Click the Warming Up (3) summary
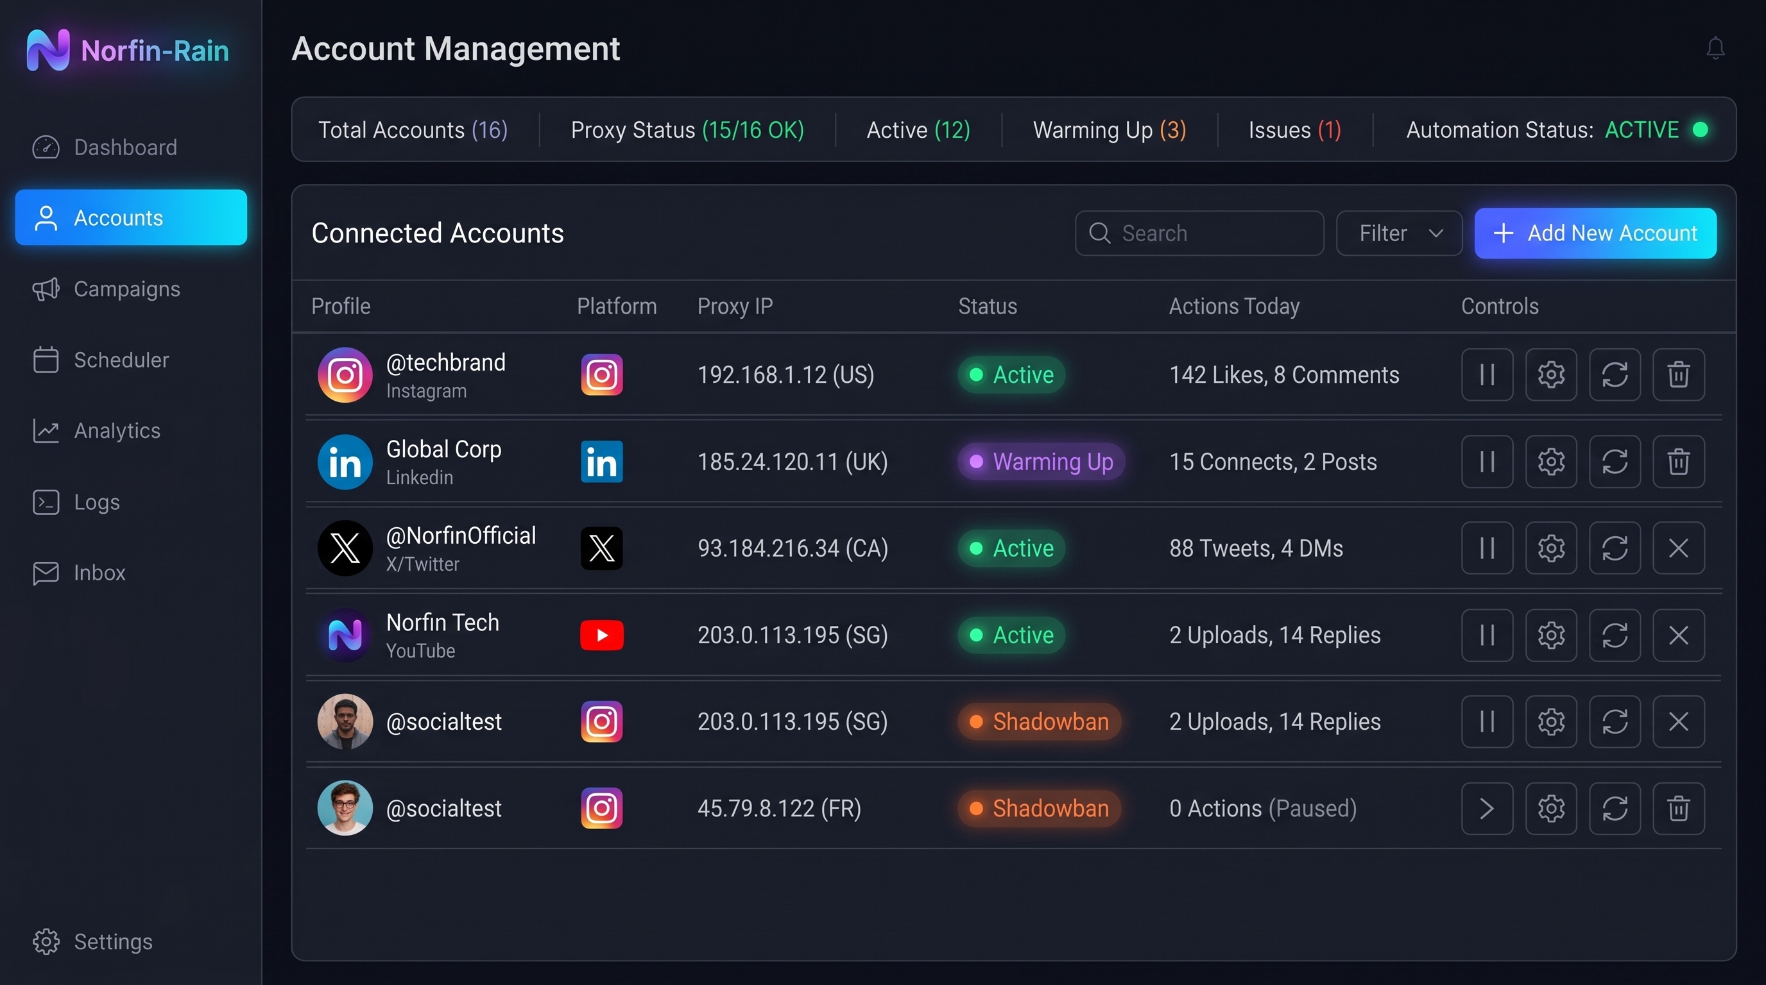This screenshot has width=1766, height=985. pyautogui.click(x=1110, y=130)
